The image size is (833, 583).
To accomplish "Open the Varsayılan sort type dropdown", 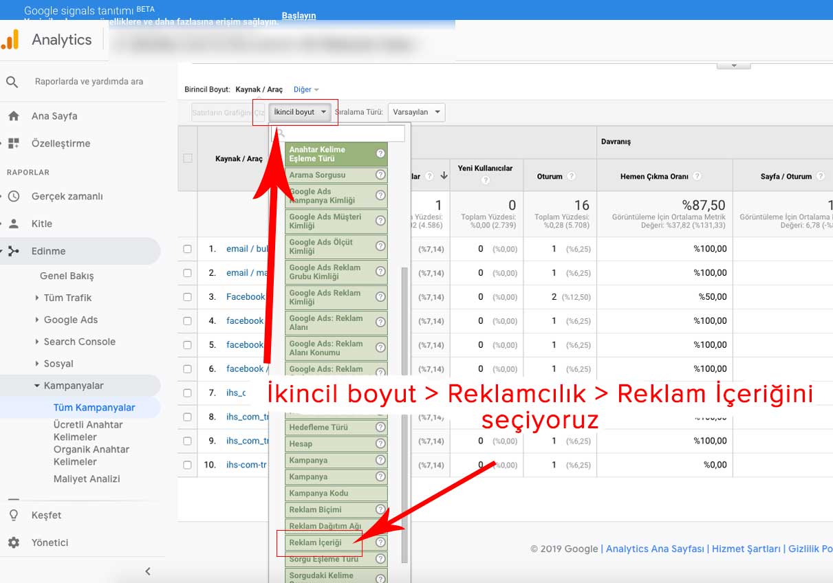I will point(416,112).
